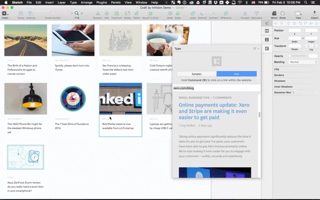This screenshot has height=200, width=320.
Task: Open the Panels menu
Action: pos(116,2)
